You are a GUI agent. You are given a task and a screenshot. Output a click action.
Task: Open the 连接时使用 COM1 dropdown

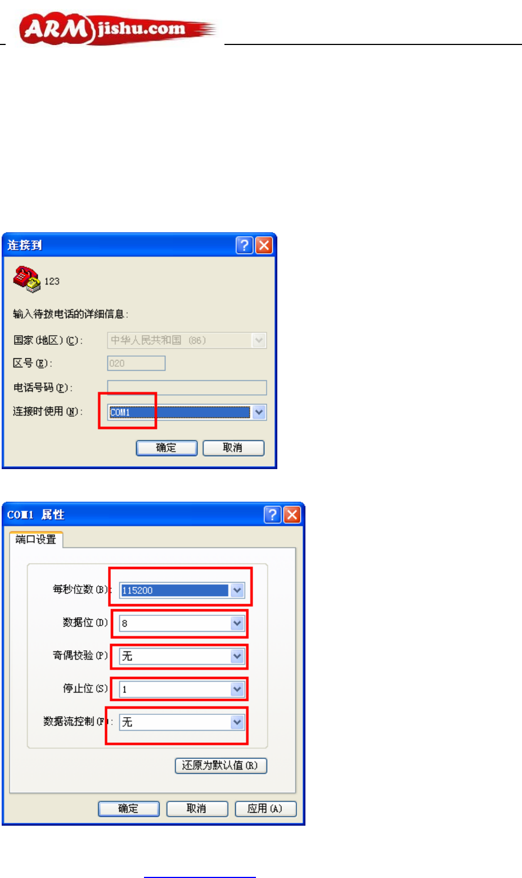(259, 412)
